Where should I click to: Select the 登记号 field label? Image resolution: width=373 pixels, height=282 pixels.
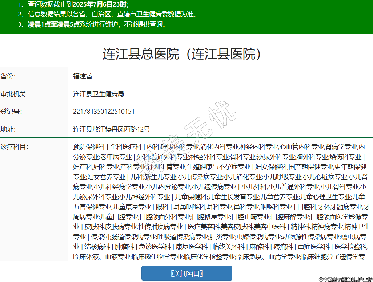11,112
